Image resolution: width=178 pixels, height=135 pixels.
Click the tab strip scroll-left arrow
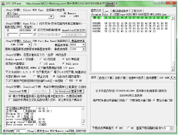click(x=171, y=77)
